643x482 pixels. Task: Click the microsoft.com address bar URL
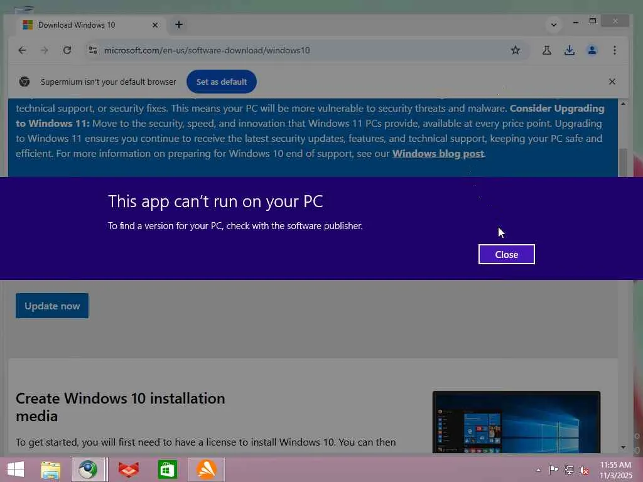click(207, 50)
